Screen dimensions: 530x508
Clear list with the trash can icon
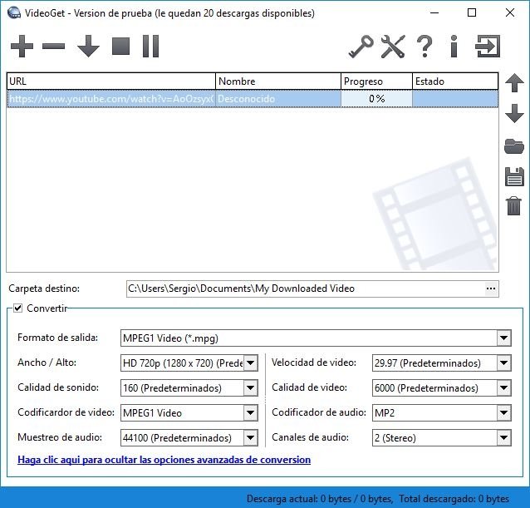tap(513, 205)
